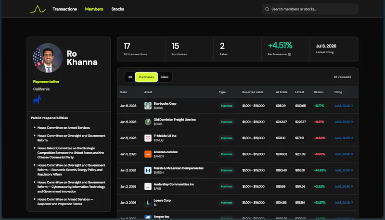Open Marsh & McLennan Companies Inc link
Image resolution: width=385 pixels, height=220 pixels.
coord(179,168)
